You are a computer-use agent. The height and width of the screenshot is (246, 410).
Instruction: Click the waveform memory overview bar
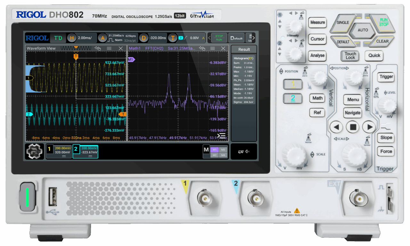coord(75,48)
